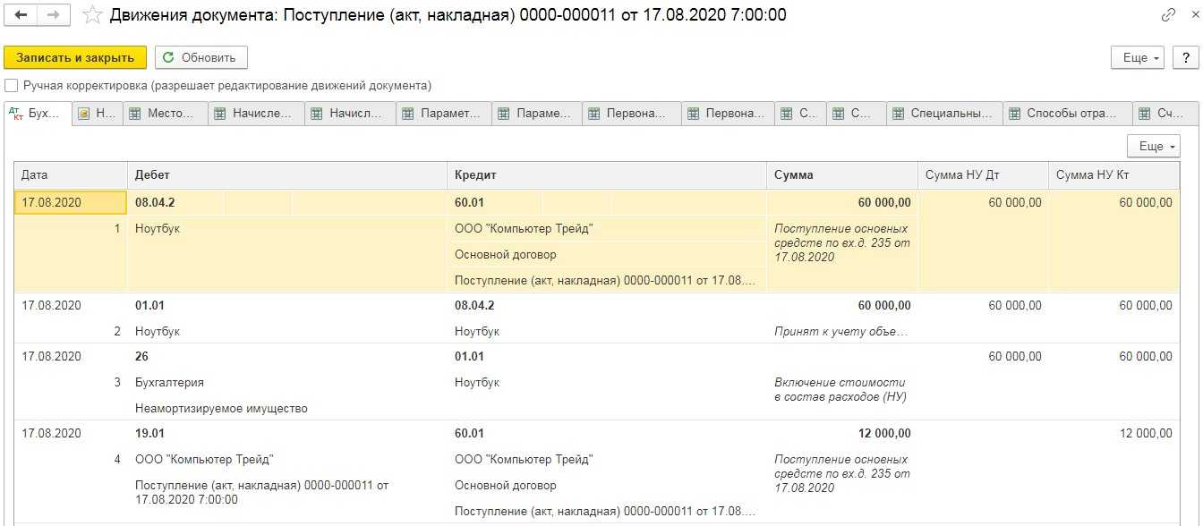Open the Место... register tab

(x=165, y=114)
